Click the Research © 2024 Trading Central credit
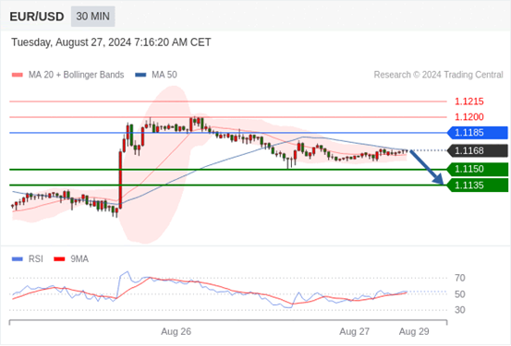Screen dimensions: 511x346 tap(438, 75)
